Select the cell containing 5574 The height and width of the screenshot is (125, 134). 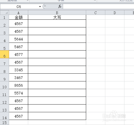(19, 93)
